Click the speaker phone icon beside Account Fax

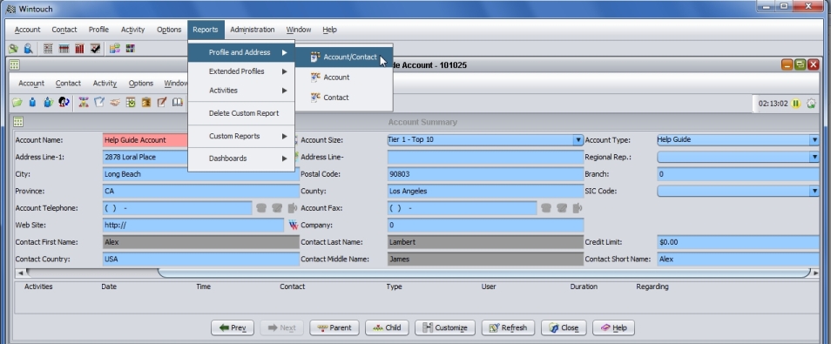point(578,208)
